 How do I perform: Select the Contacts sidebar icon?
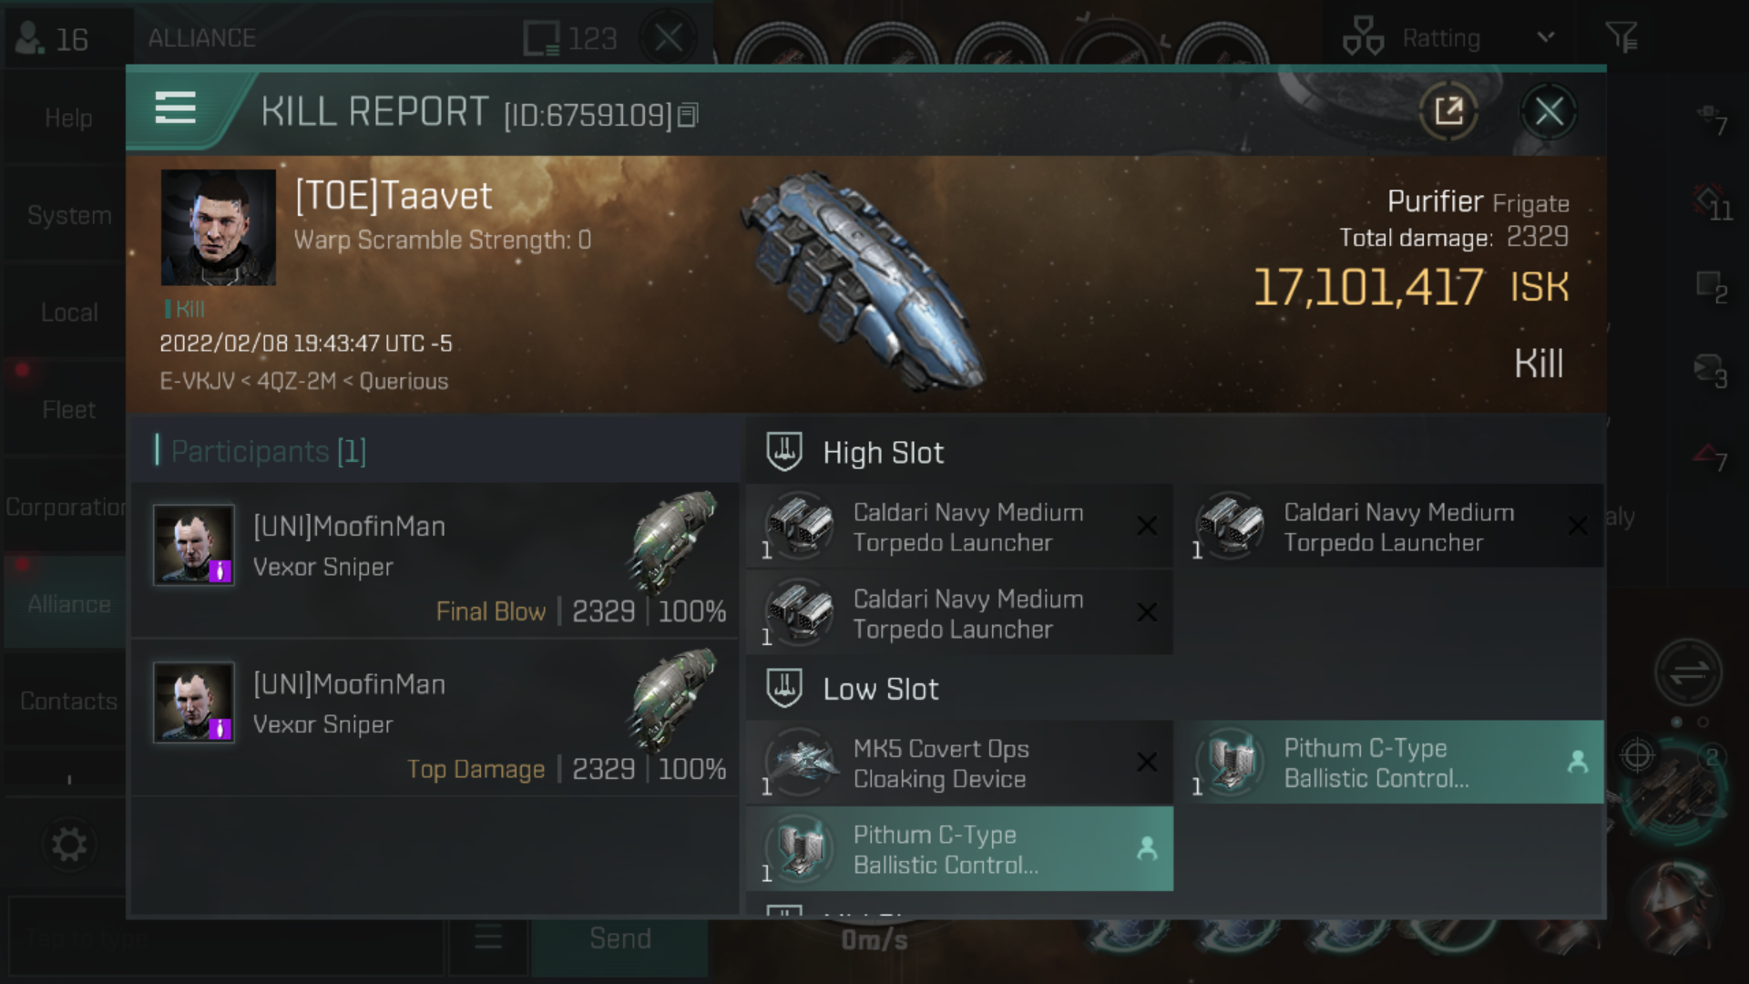click(x=67, y=702)
